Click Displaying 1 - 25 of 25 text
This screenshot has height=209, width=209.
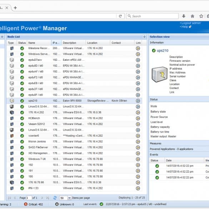click(132, 198)
